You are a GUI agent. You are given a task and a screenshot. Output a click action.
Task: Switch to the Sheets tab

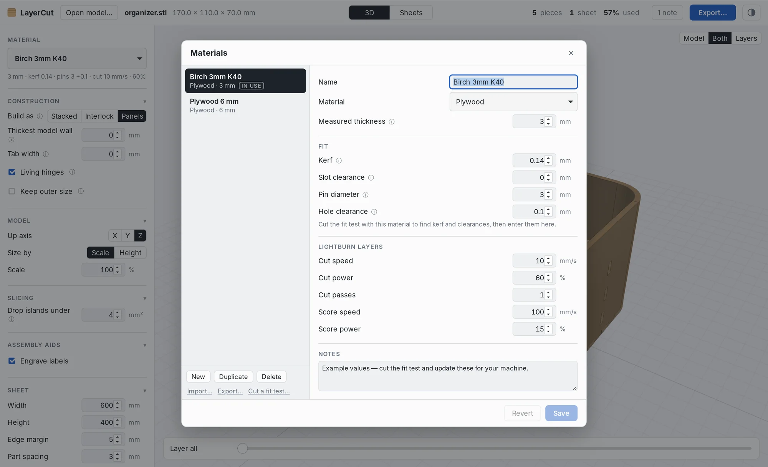(x=411, y=13)
